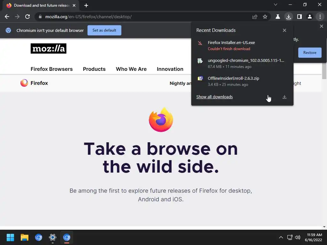The image size is (327, 245).
Task: Click the network tray icon
Action: 290,237
